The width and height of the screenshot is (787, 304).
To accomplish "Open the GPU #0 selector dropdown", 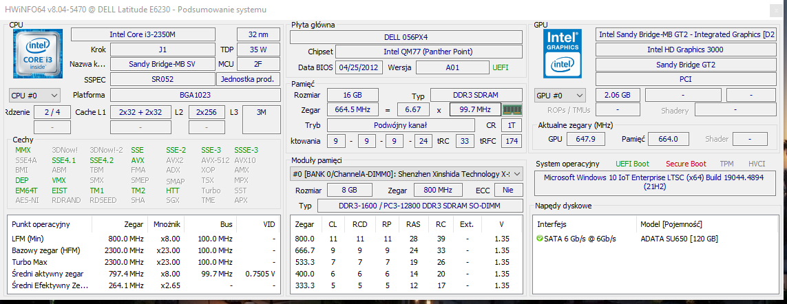I will (559, 95).
